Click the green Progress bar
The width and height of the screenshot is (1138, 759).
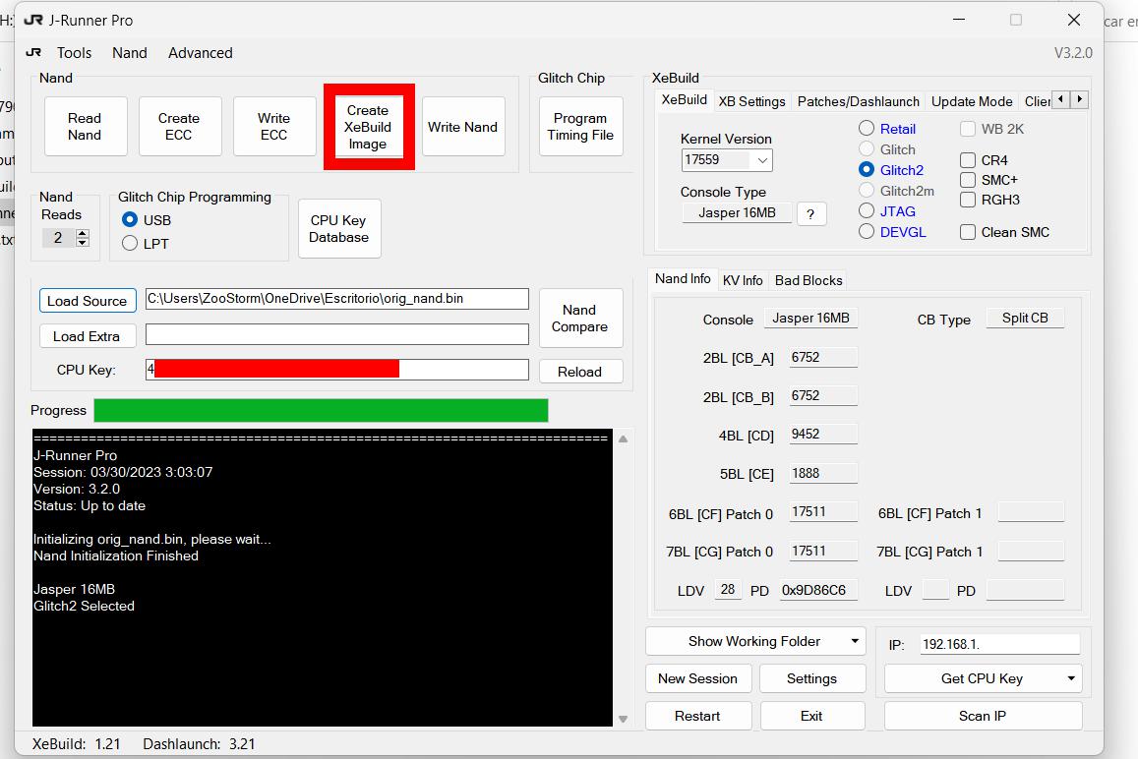(x=321, y=411)
